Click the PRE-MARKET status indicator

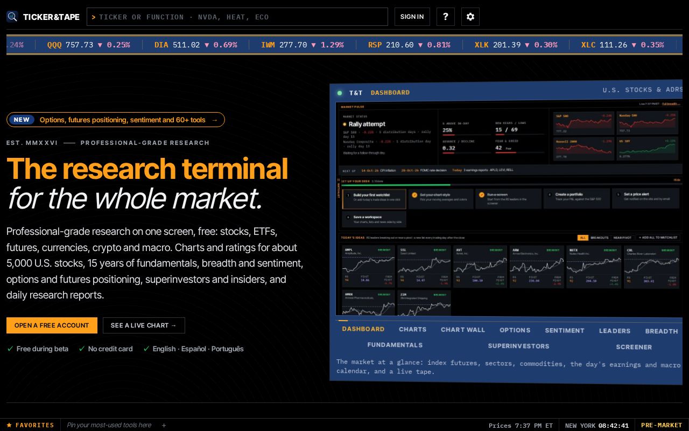[662, 425]
